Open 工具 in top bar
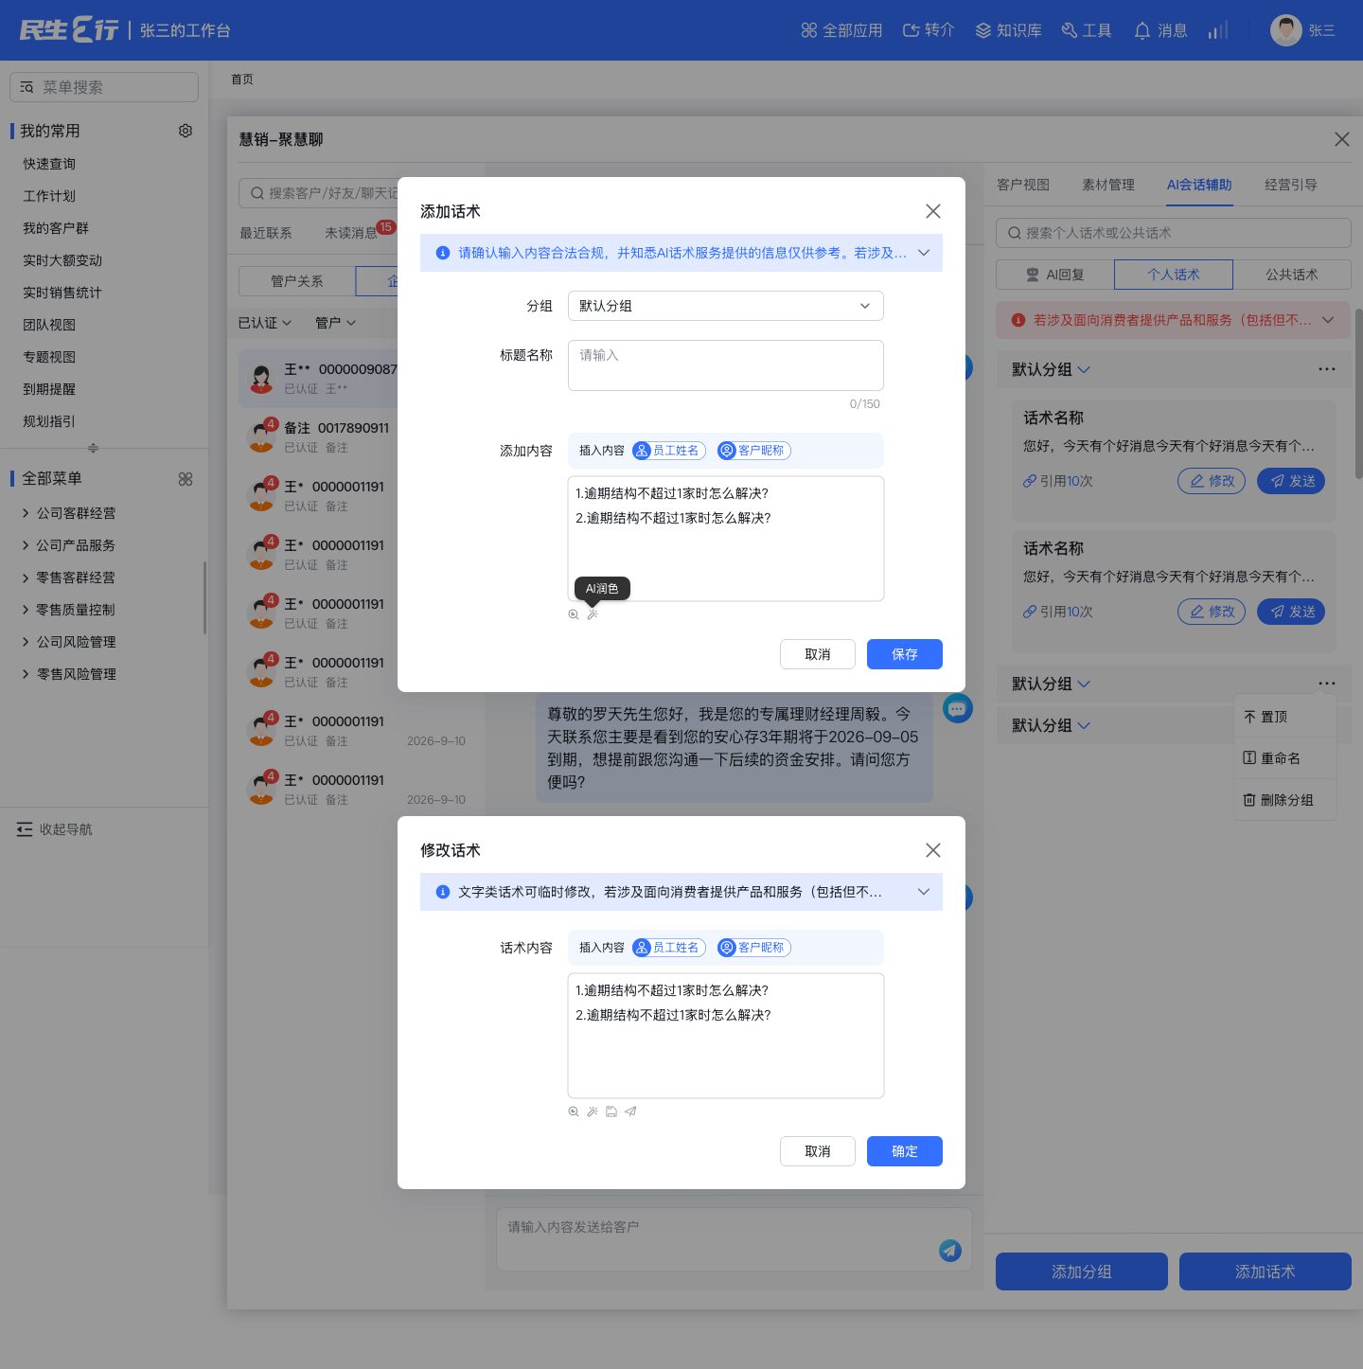 click(x=1087, y=30)
